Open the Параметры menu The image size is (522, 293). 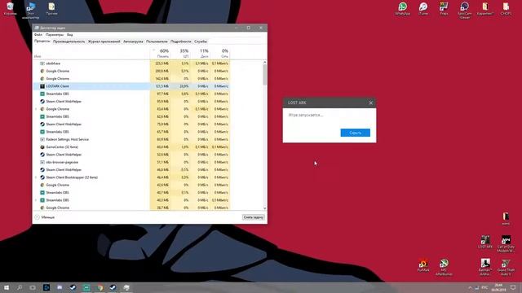[55, 34]
